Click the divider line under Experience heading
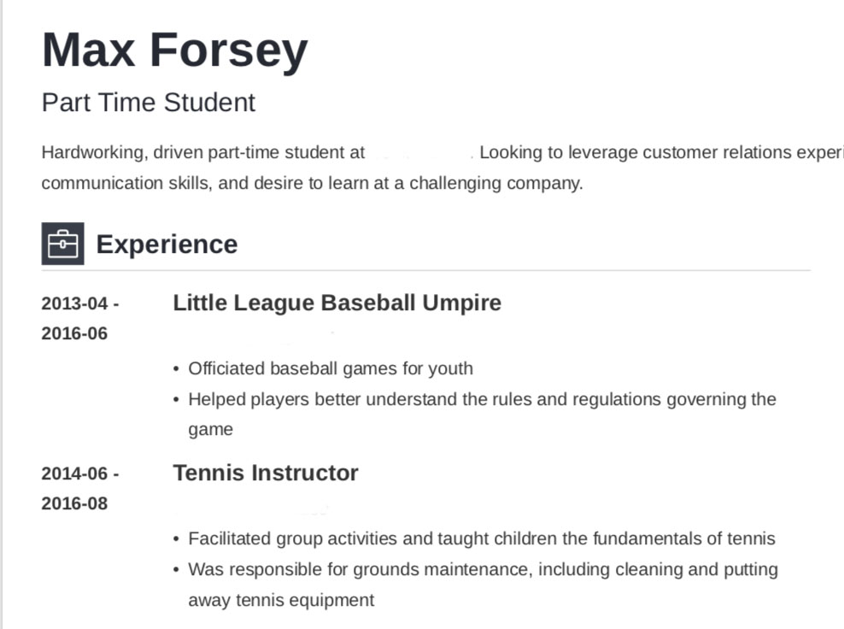The image size is (844, 629). (425, 271)
